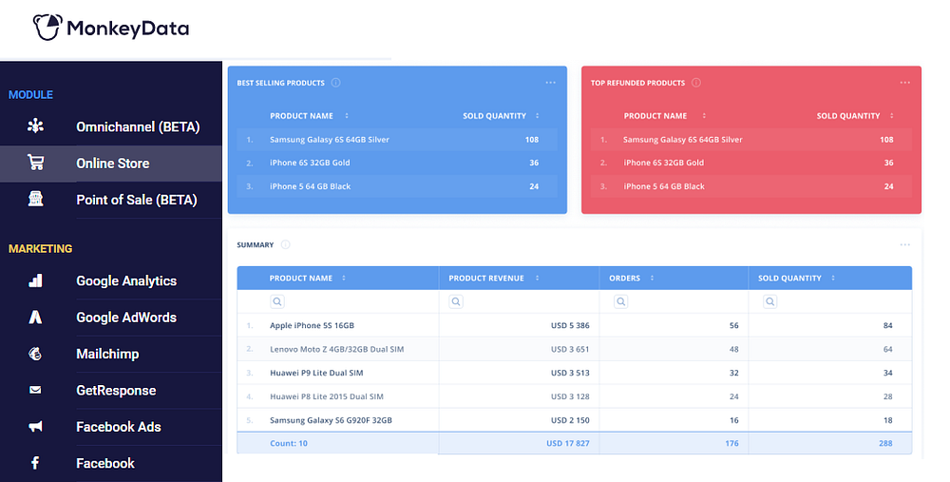Click search icon in Sold Quantity filter
Image resolution: width=950 pixels, height=482 pixels.
(770, 301)
